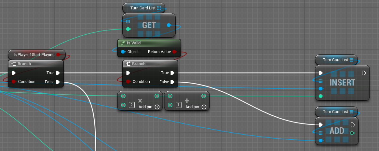Click the green index pin on INSERT node
The height and width of the screenshot is (151, 379).
(x=321, y=96)
